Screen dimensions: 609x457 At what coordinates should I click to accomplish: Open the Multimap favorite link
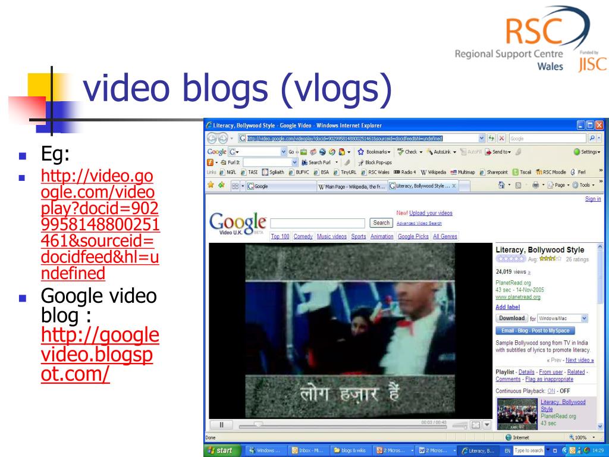[x=463, y=172]
